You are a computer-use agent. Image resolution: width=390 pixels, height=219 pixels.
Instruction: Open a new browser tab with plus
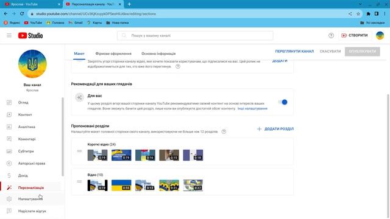point(129,4)
